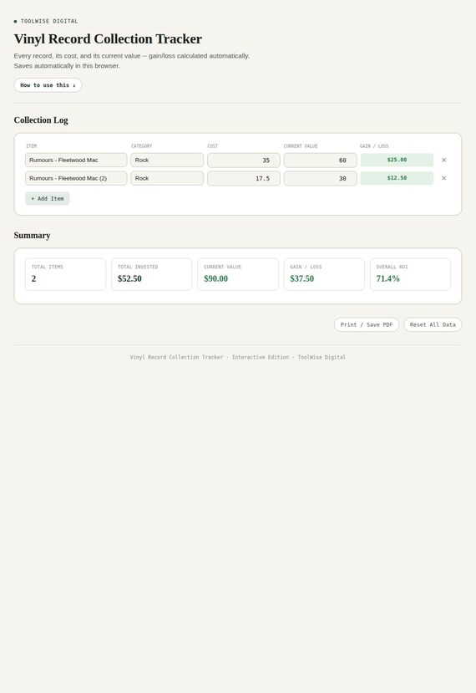Click the Total Invested $52.50 card
This screenshot has height=693, width=476.
click(151, 274)
